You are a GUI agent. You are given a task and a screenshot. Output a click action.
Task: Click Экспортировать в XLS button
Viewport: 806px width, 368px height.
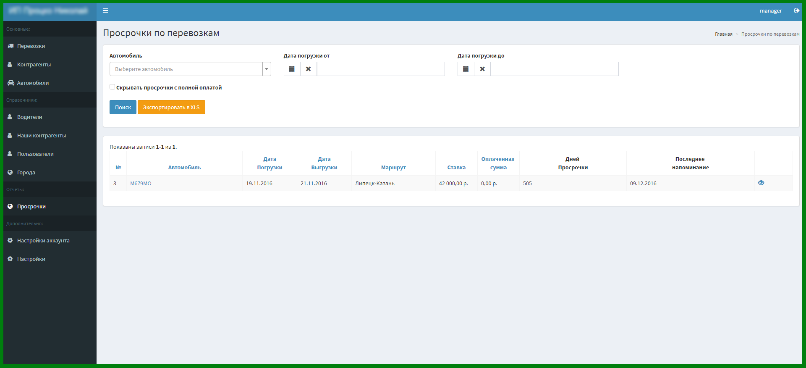pyautogui.click(x=171, y=107)
